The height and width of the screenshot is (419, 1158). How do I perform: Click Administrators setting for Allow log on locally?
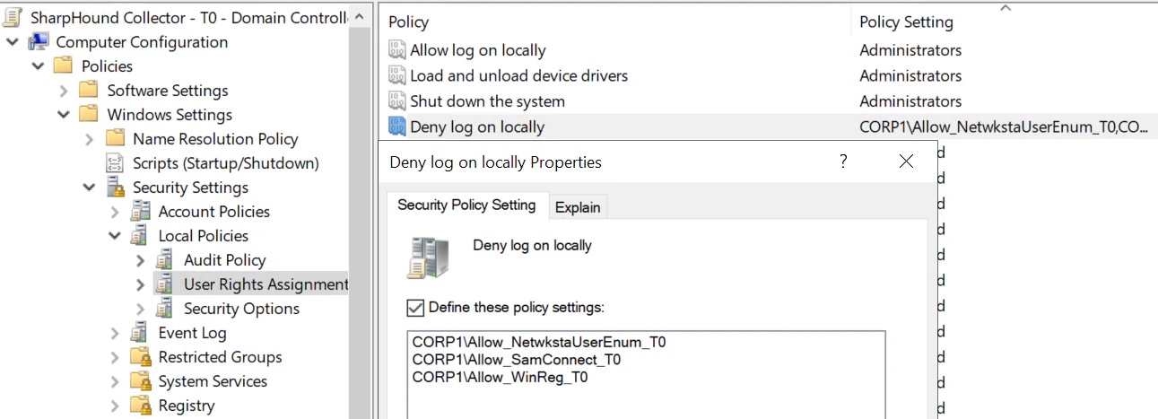click(910, 50)
